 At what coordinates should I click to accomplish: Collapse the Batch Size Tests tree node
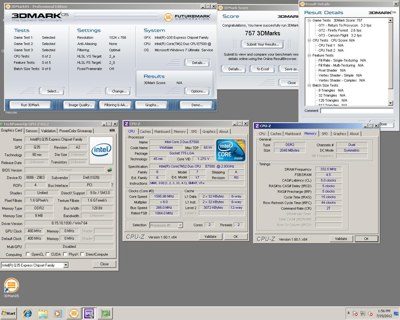pyautogui.click(x=309, y=85)
